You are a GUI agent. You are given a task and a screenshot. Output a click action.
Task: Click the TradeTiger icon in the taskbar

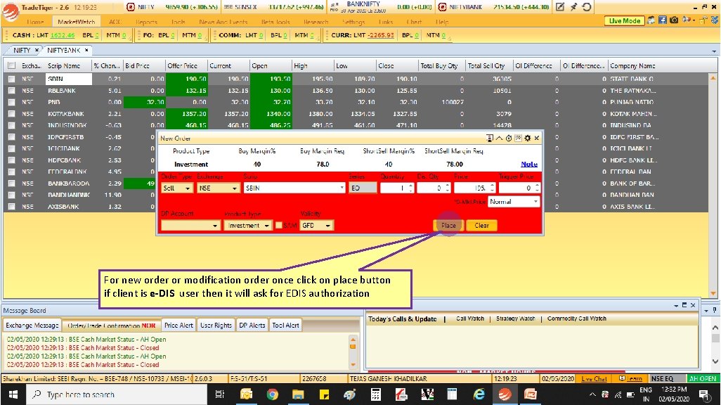tap(505, 394)
